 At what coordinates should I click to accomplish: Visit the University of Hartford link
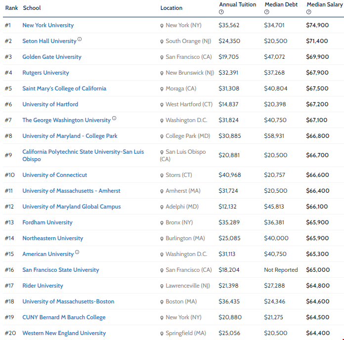pyautogui.click(x=50, y=104)
